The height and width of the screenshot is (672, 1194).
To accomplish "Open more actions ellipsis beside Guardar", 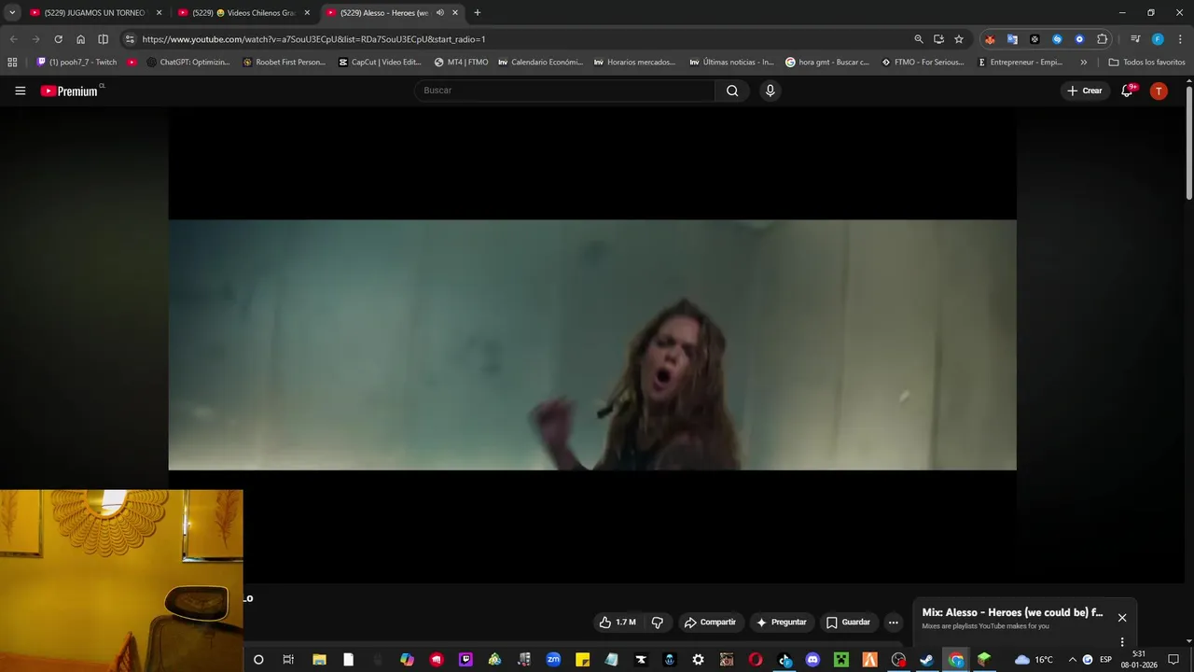I will 894,623.
